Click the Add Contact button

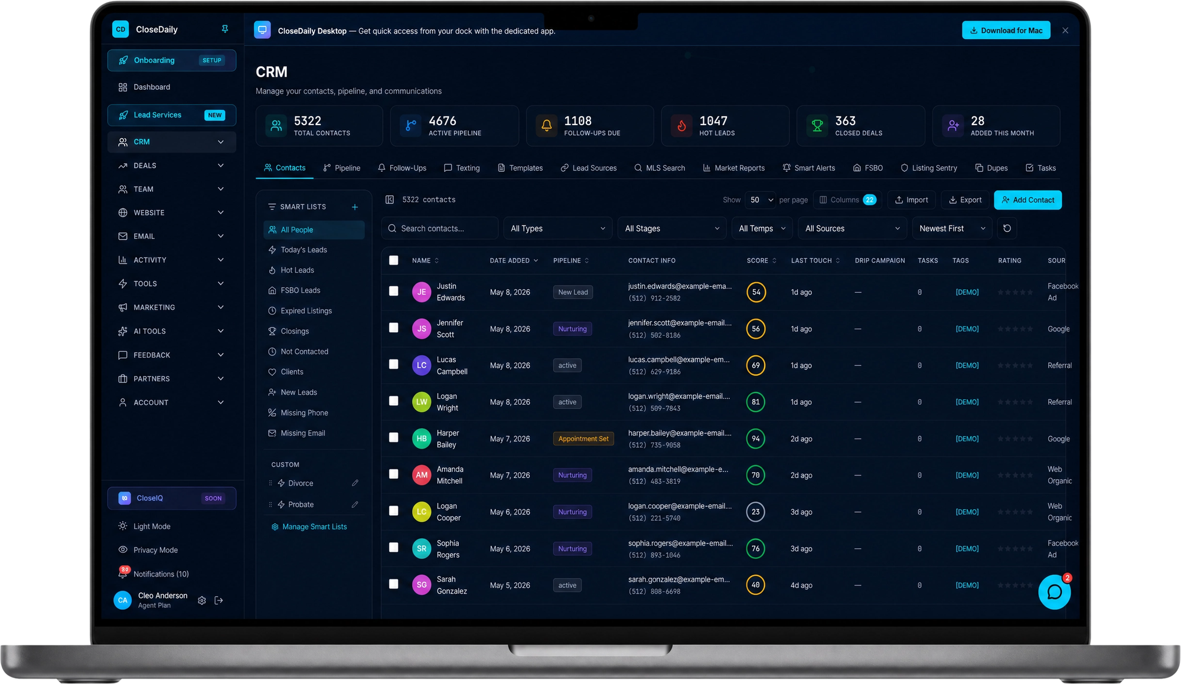tap(1027, 199)
